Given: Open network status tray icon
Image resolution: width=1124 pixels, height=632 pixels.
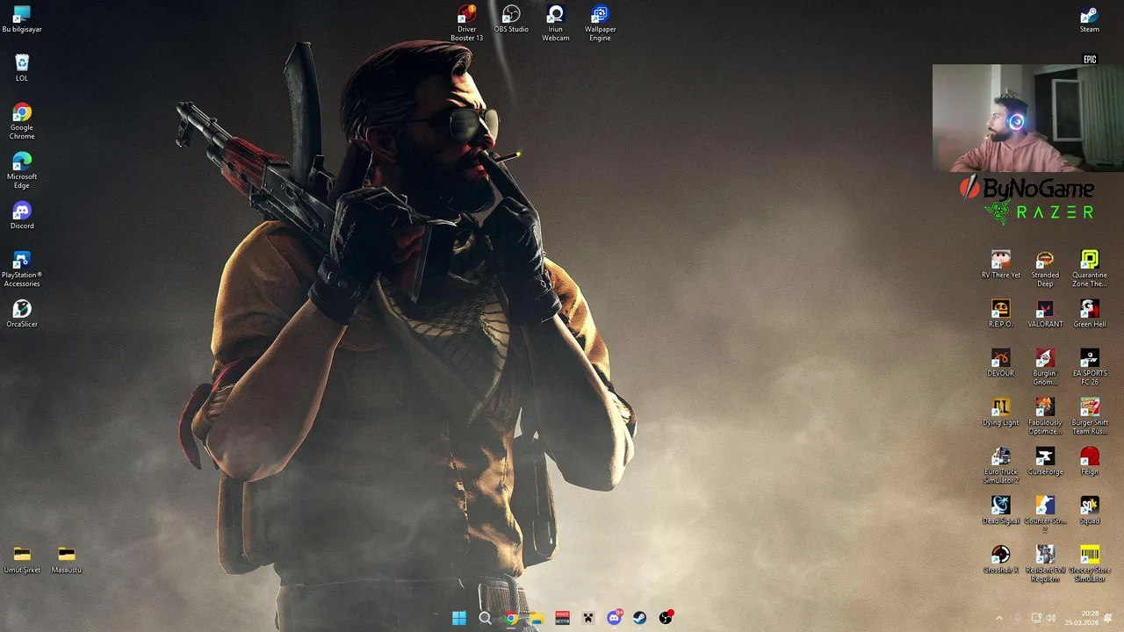Looking at the screenshot, I should [1036, 618].
